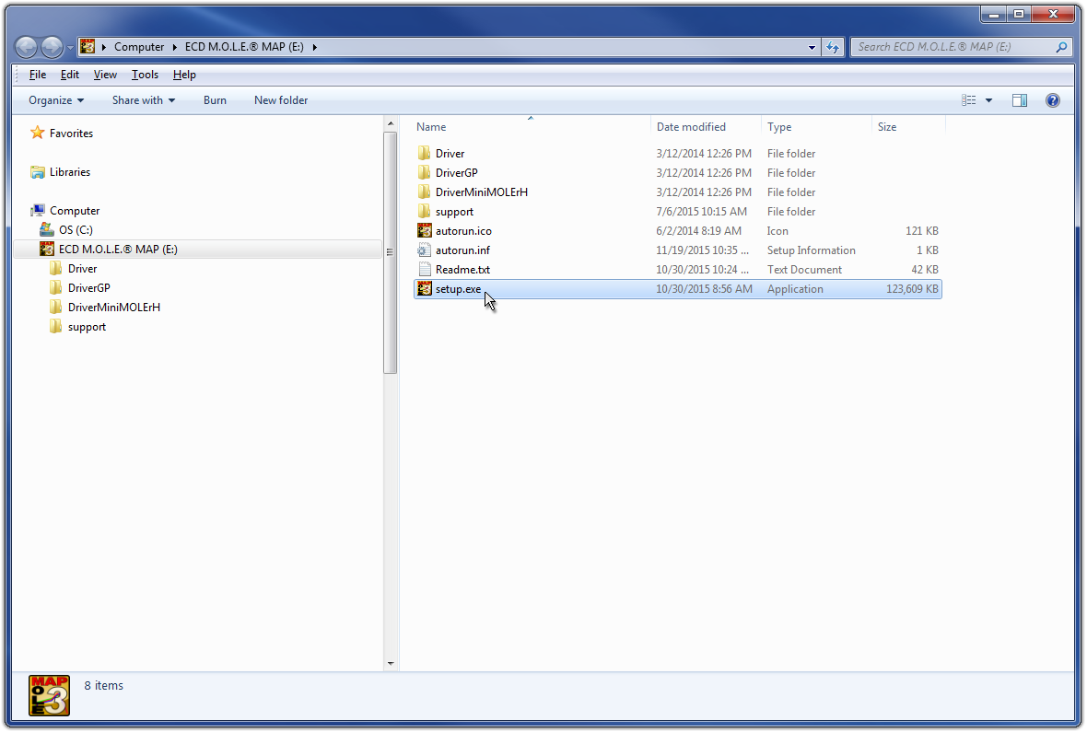The image size is (1087, 732).
Task: Click the MAP drive icon in address bar
Action: [x=88, y=46]
